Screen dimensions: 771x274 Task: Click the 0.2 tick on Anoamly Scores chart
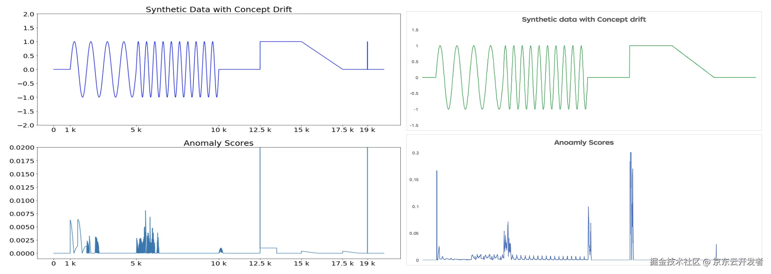click(x=415, y=153)
